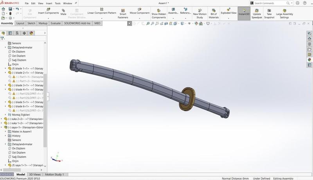313x180 pixels.
Task: Click Take Snapshot
Action: coord(269,14)
